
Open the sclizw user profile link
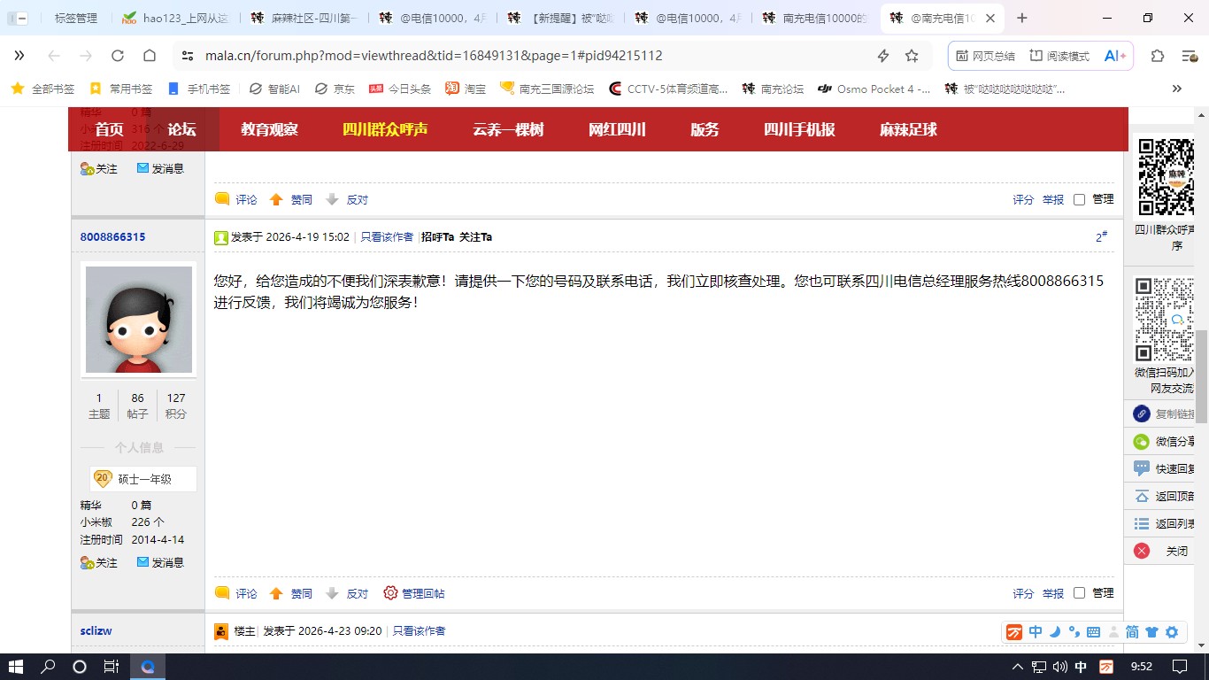click(x=96, y=631)
